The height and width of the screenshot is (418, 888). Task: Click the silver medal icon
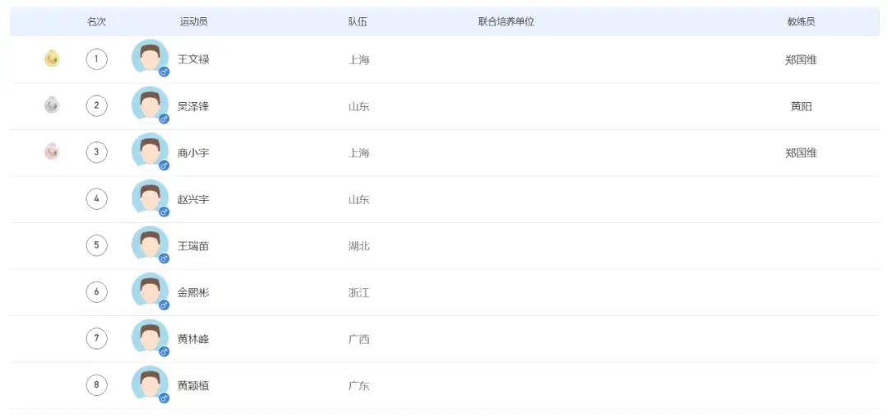52,105
